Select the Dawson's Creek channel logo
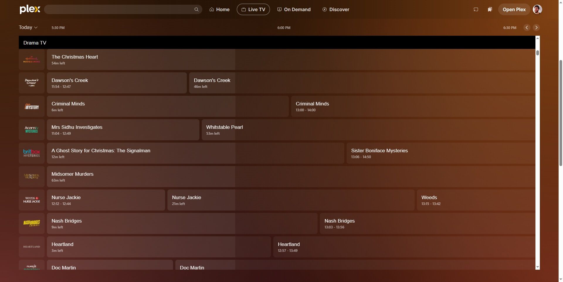This screenshot has height=282, width=563. (x=32, y=83)
